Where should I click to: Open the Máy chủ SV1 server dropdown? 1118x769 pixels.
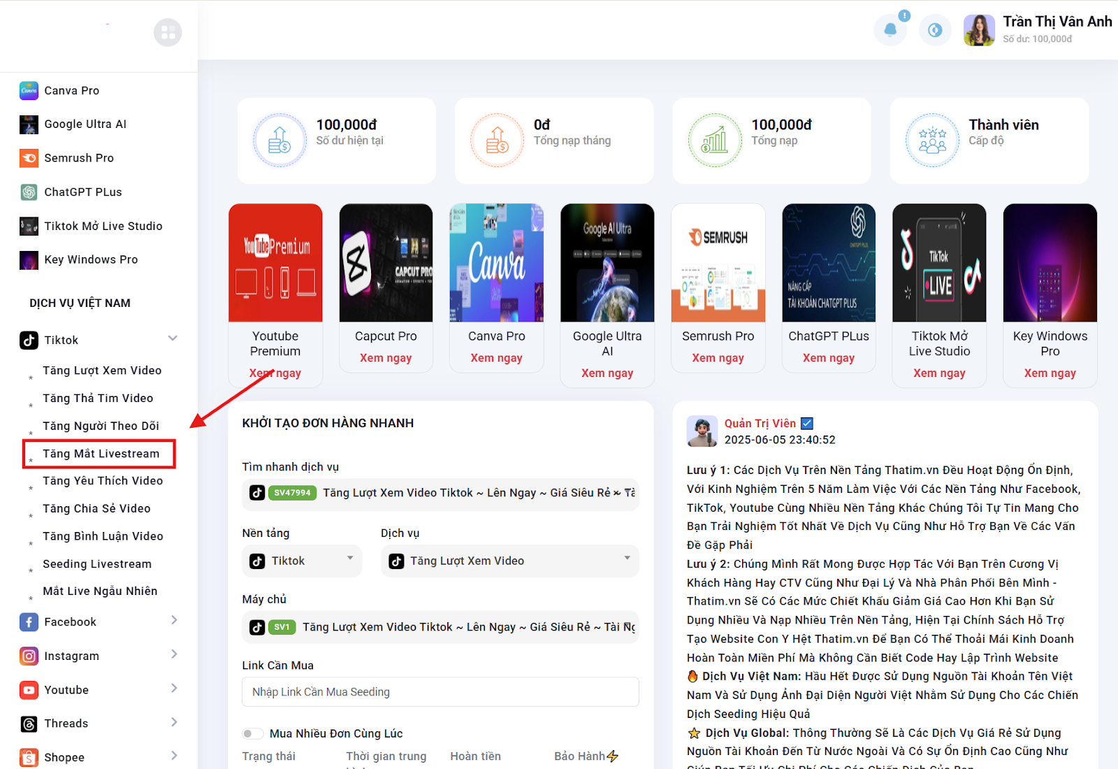click(x=441, y=627)
